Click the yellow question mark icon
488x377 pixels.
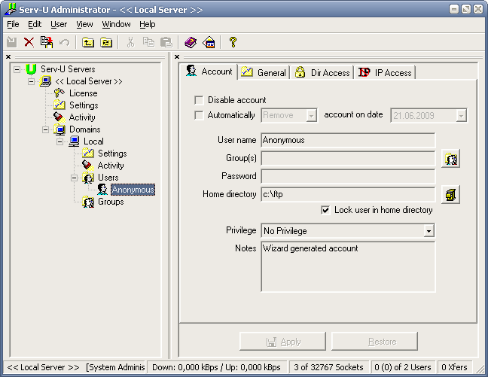tap(233, 42)
